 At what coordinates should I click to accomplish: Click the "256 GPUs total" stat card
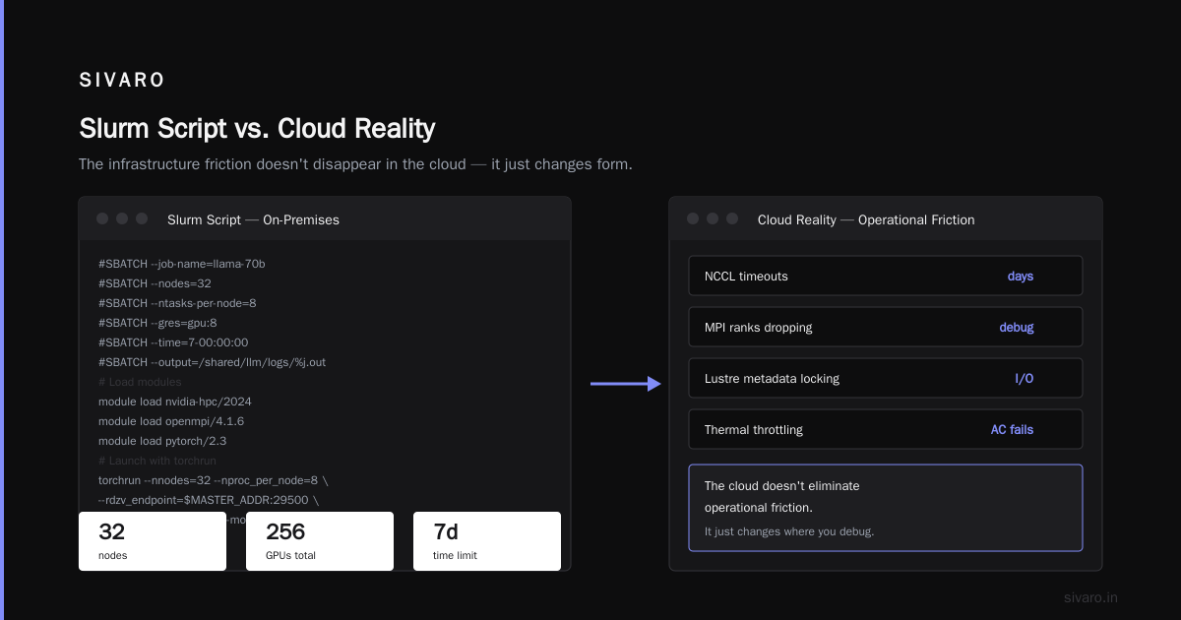pyautogui.click(x=320, y=541)
